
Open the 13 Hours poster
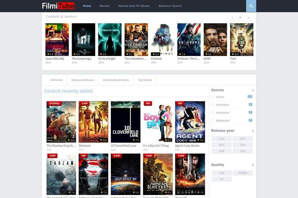click(189, 40)
